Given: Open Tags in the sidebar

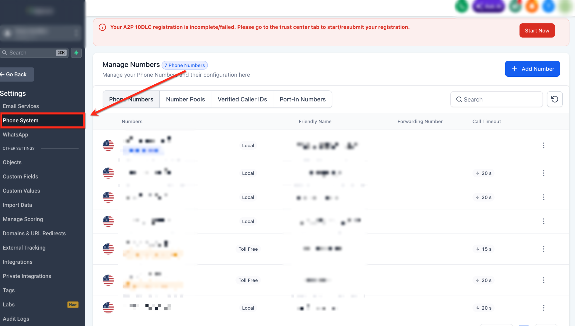Looking at the screenshot, I should [x=9, y=290].
